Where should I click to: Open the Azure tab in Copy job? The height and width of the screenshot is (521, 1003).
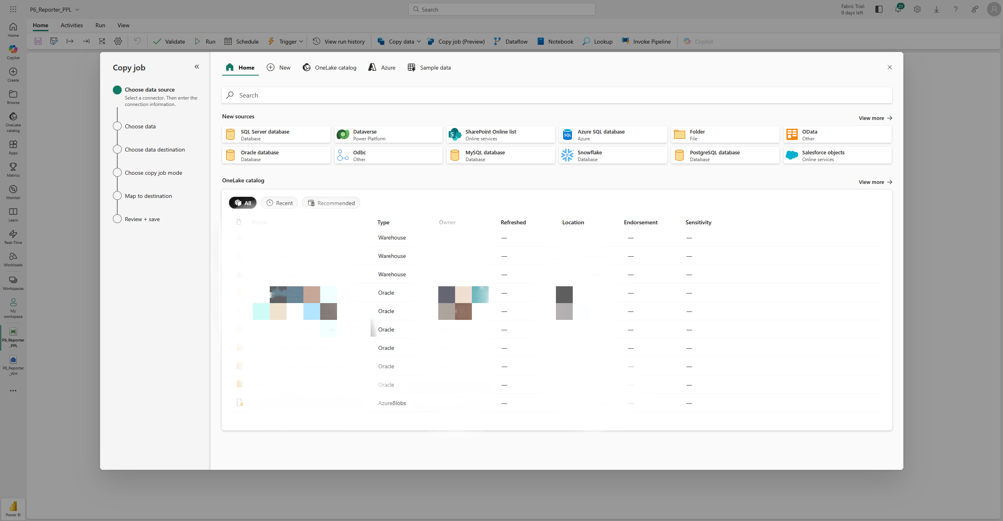pyautogui.click(x=381, y=67)
